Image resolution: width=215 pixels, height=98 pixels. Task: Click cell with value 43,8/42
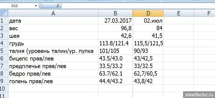148,81
